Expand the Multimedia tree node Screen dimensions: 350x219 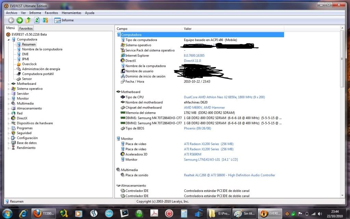click(9, 103)
